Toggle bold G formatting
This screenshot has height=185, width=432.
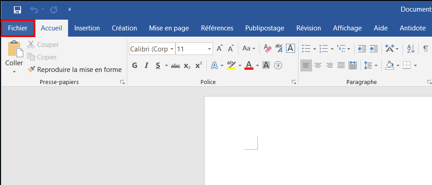[x=135, y=65]
